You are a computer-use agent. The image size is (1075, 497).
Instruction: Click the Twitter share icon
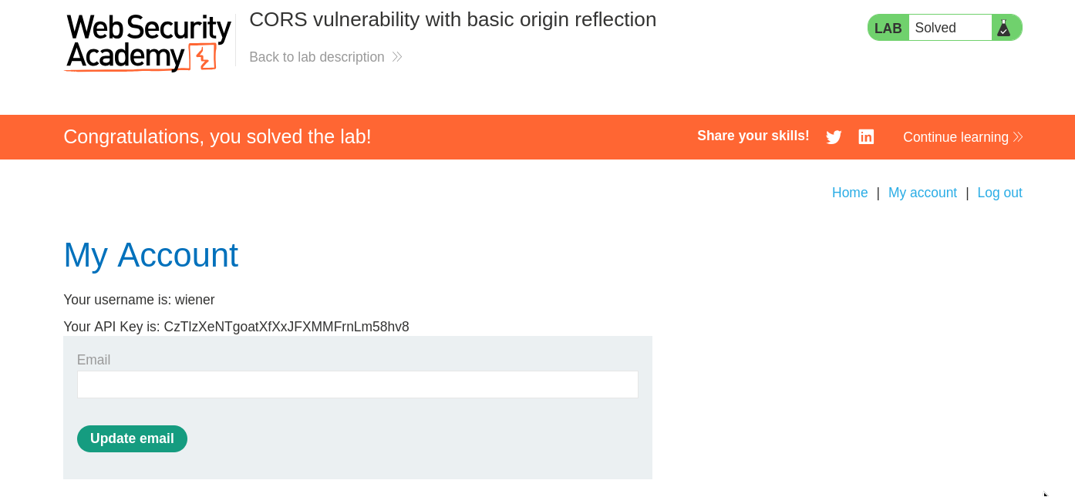click(834, 137)
